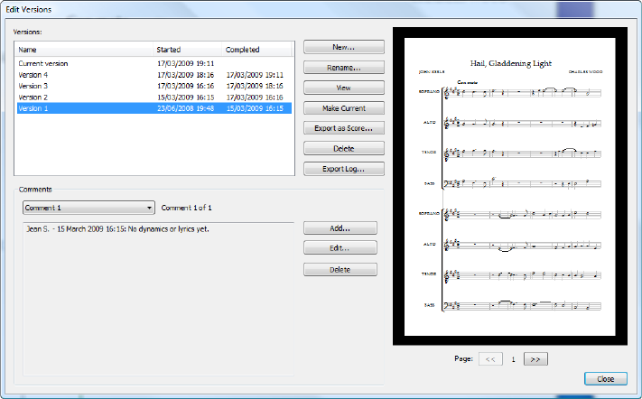Sort versions by Started column header
This screenshot has width=642, height=399.
(x=188, y=50)
